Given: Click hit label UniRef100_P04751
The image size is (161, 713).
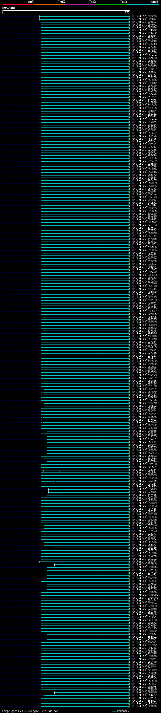Looking at the screenshot, I should pos(144,648).
